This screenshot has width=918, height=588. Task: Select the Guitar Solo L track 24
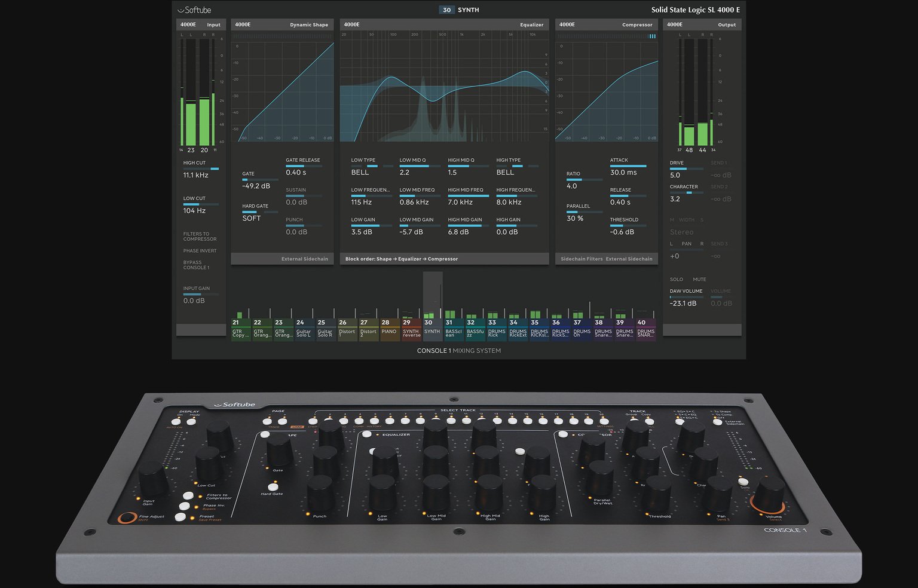pyautogui.click(x=304, y=329)
